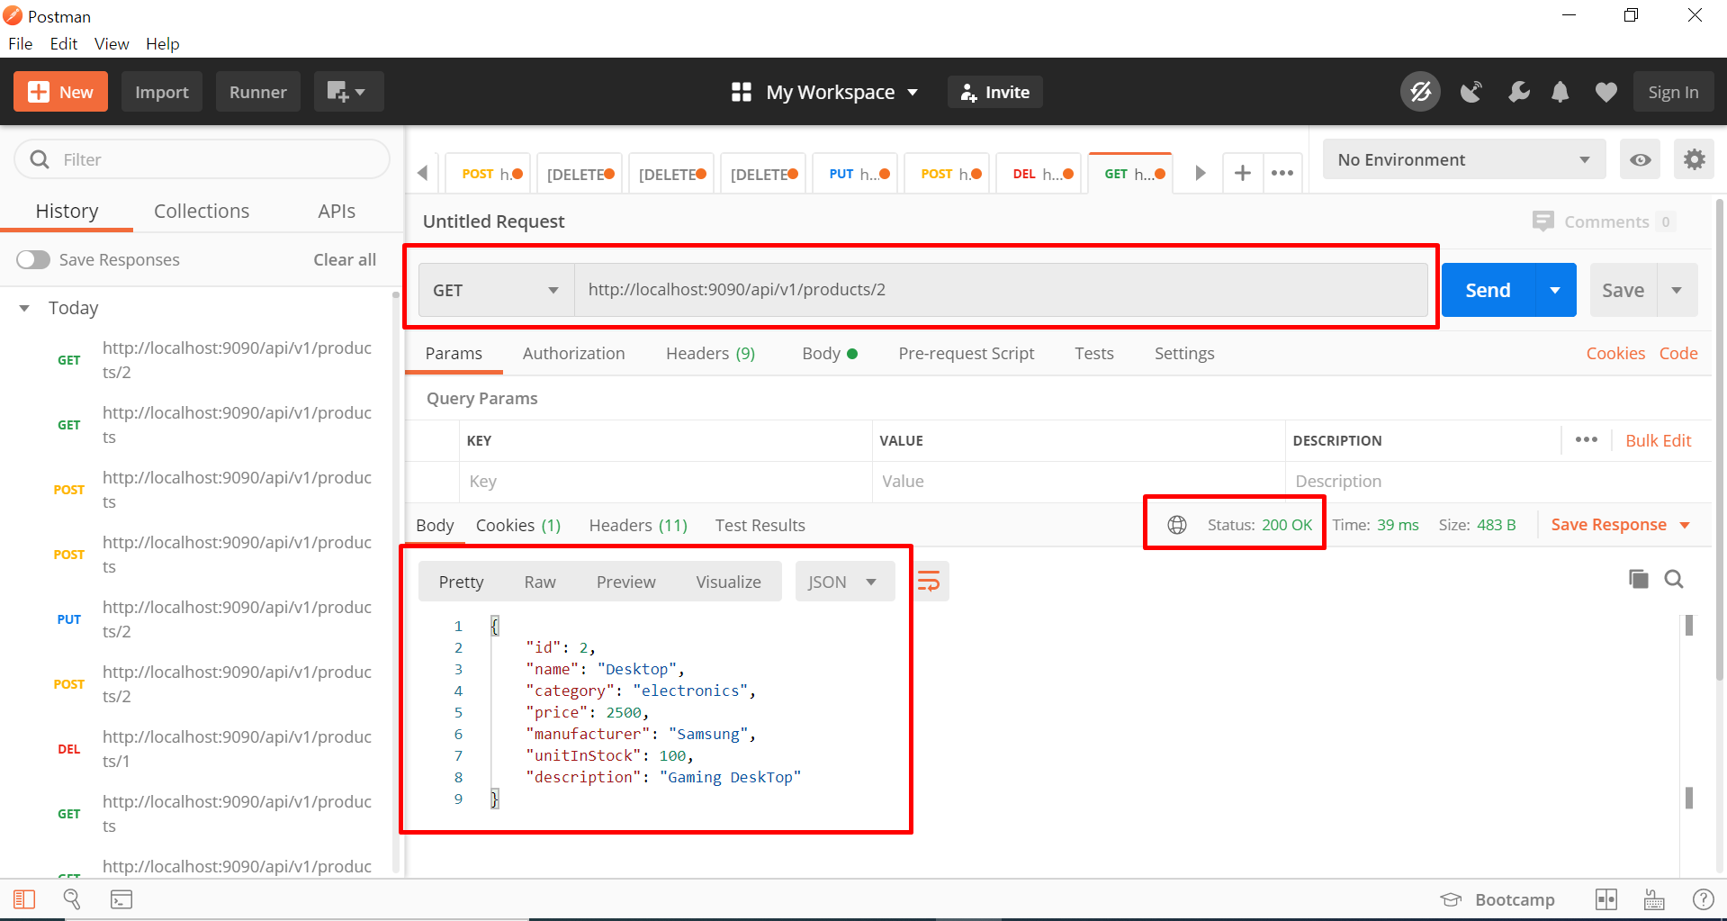Click the Send button

[x=1488, y=289]
